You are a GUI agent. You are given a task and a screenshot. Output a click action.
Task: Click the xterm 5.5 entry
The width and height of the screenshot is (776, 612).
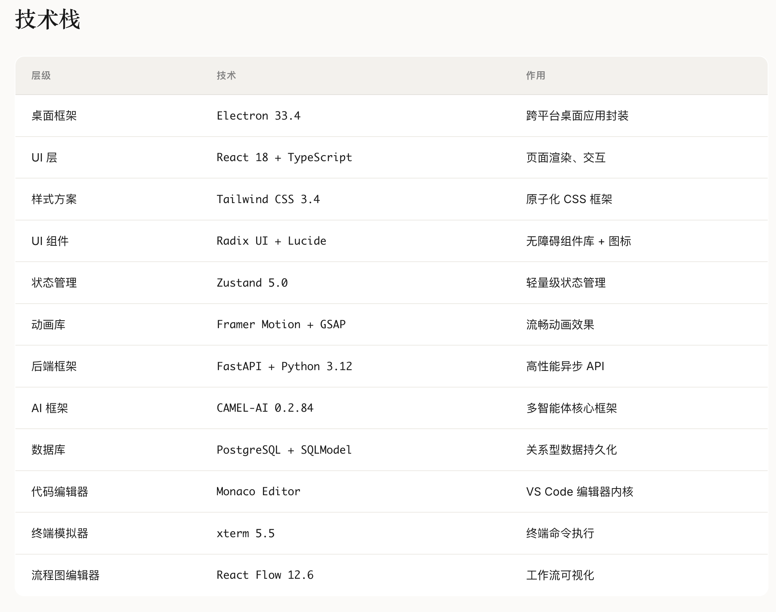tap(245, 534)
